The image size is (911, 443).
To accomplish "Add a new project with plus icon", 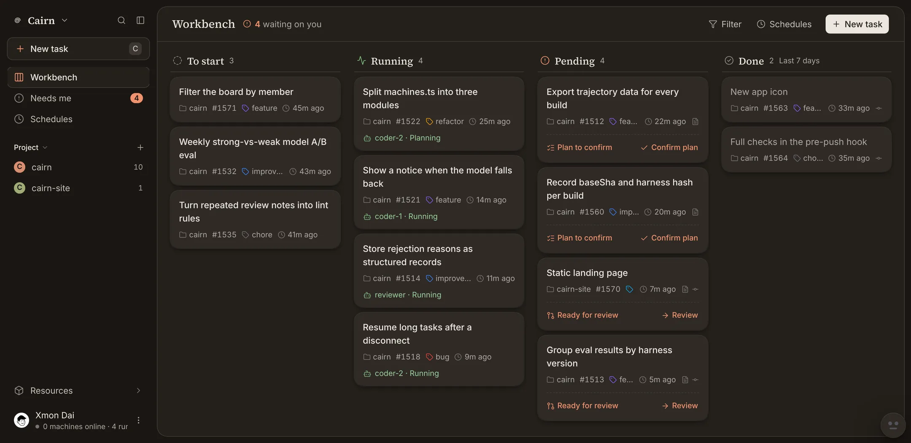I will point(140,147).
